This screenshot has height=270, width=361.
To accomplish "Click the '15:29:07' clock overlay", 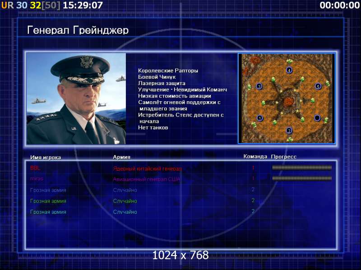I will (83, 5).
